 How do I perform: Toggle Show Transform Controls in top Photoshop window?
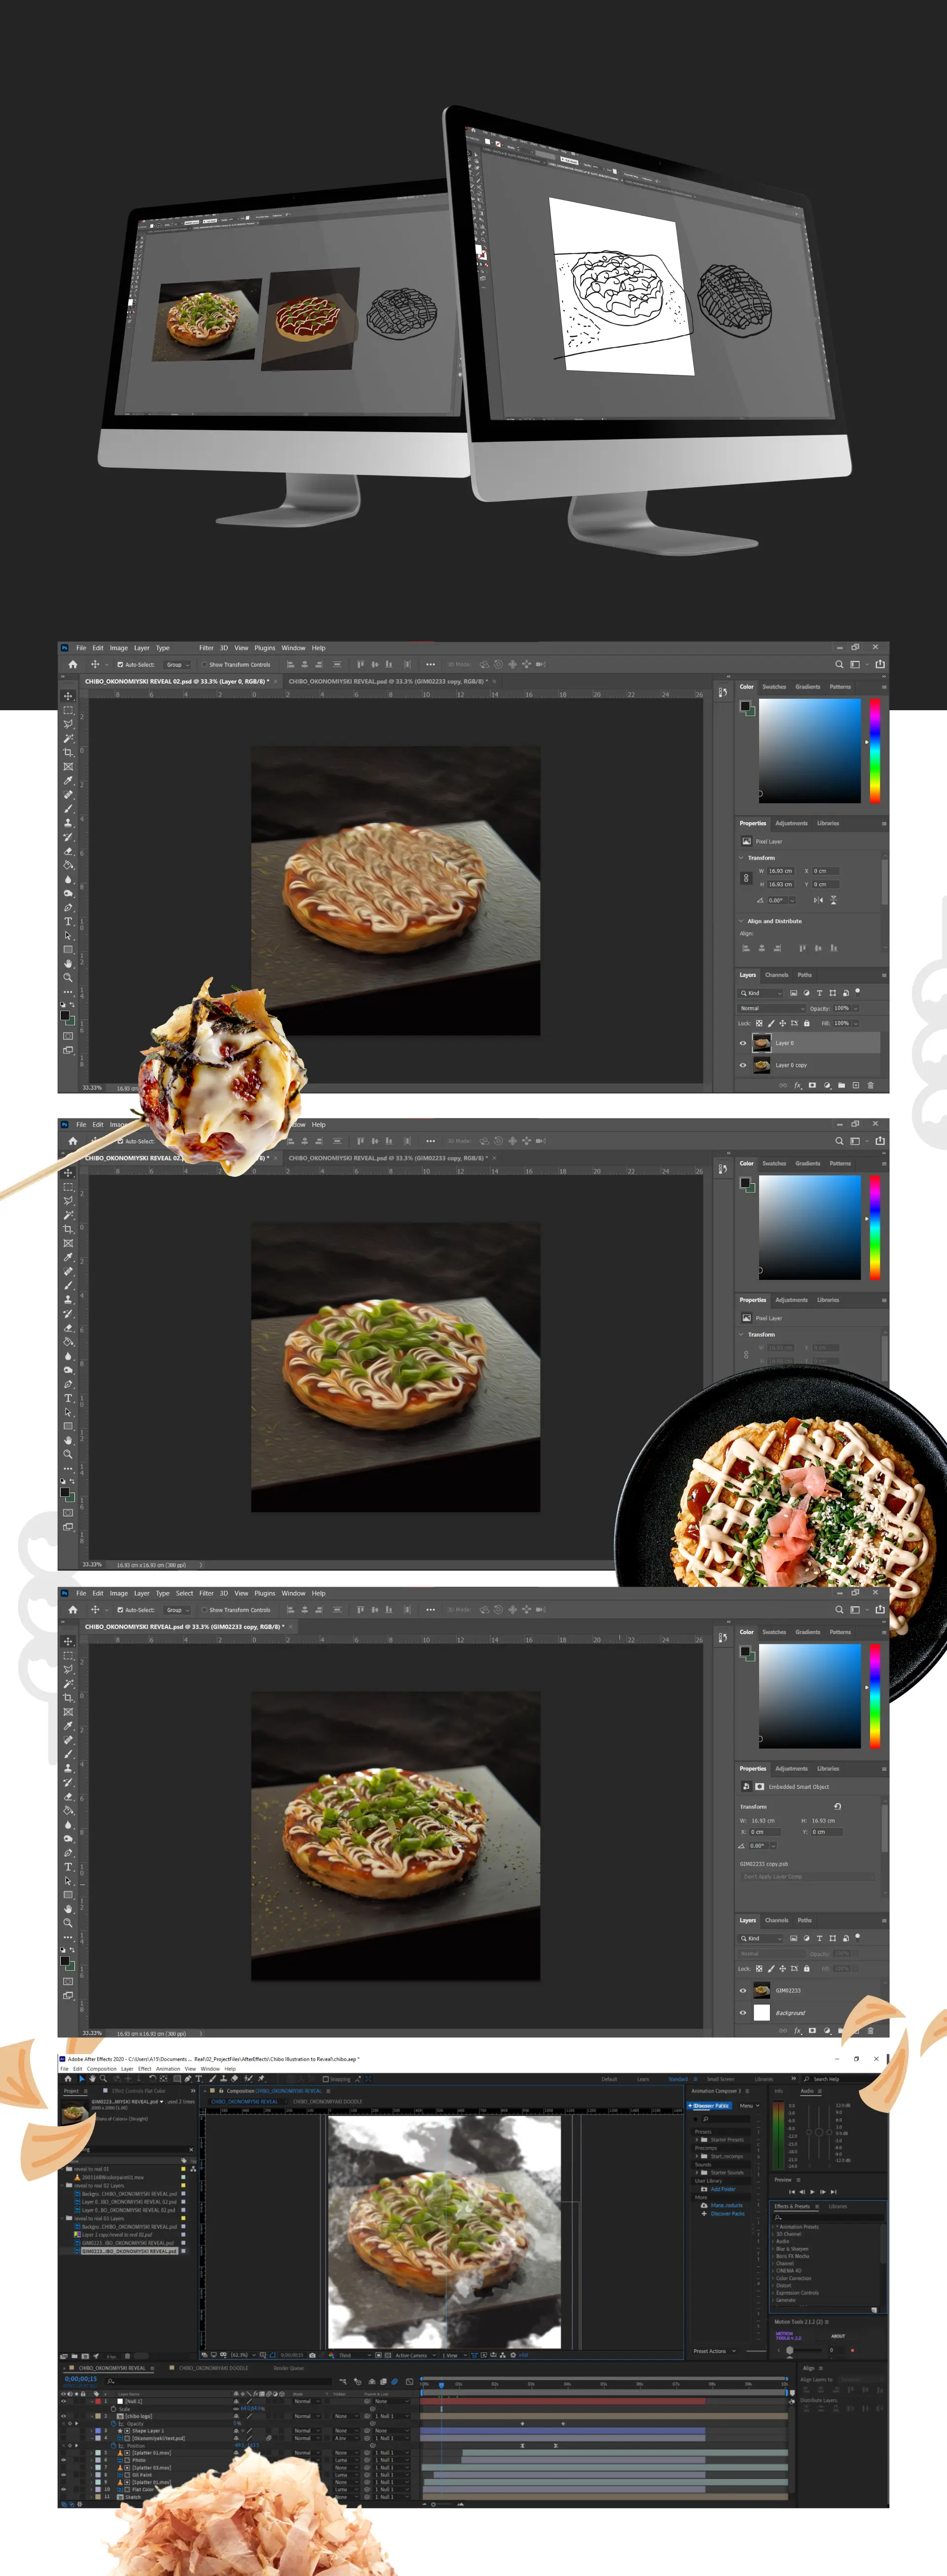[204, 664]
